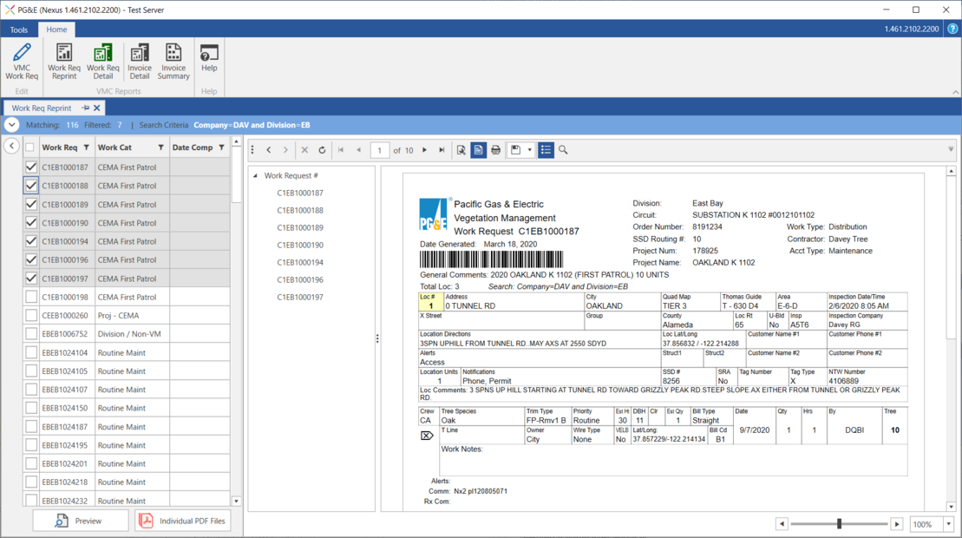
Task: Tick the checkbox for EBEB1024104
Action: click(31, 353)
